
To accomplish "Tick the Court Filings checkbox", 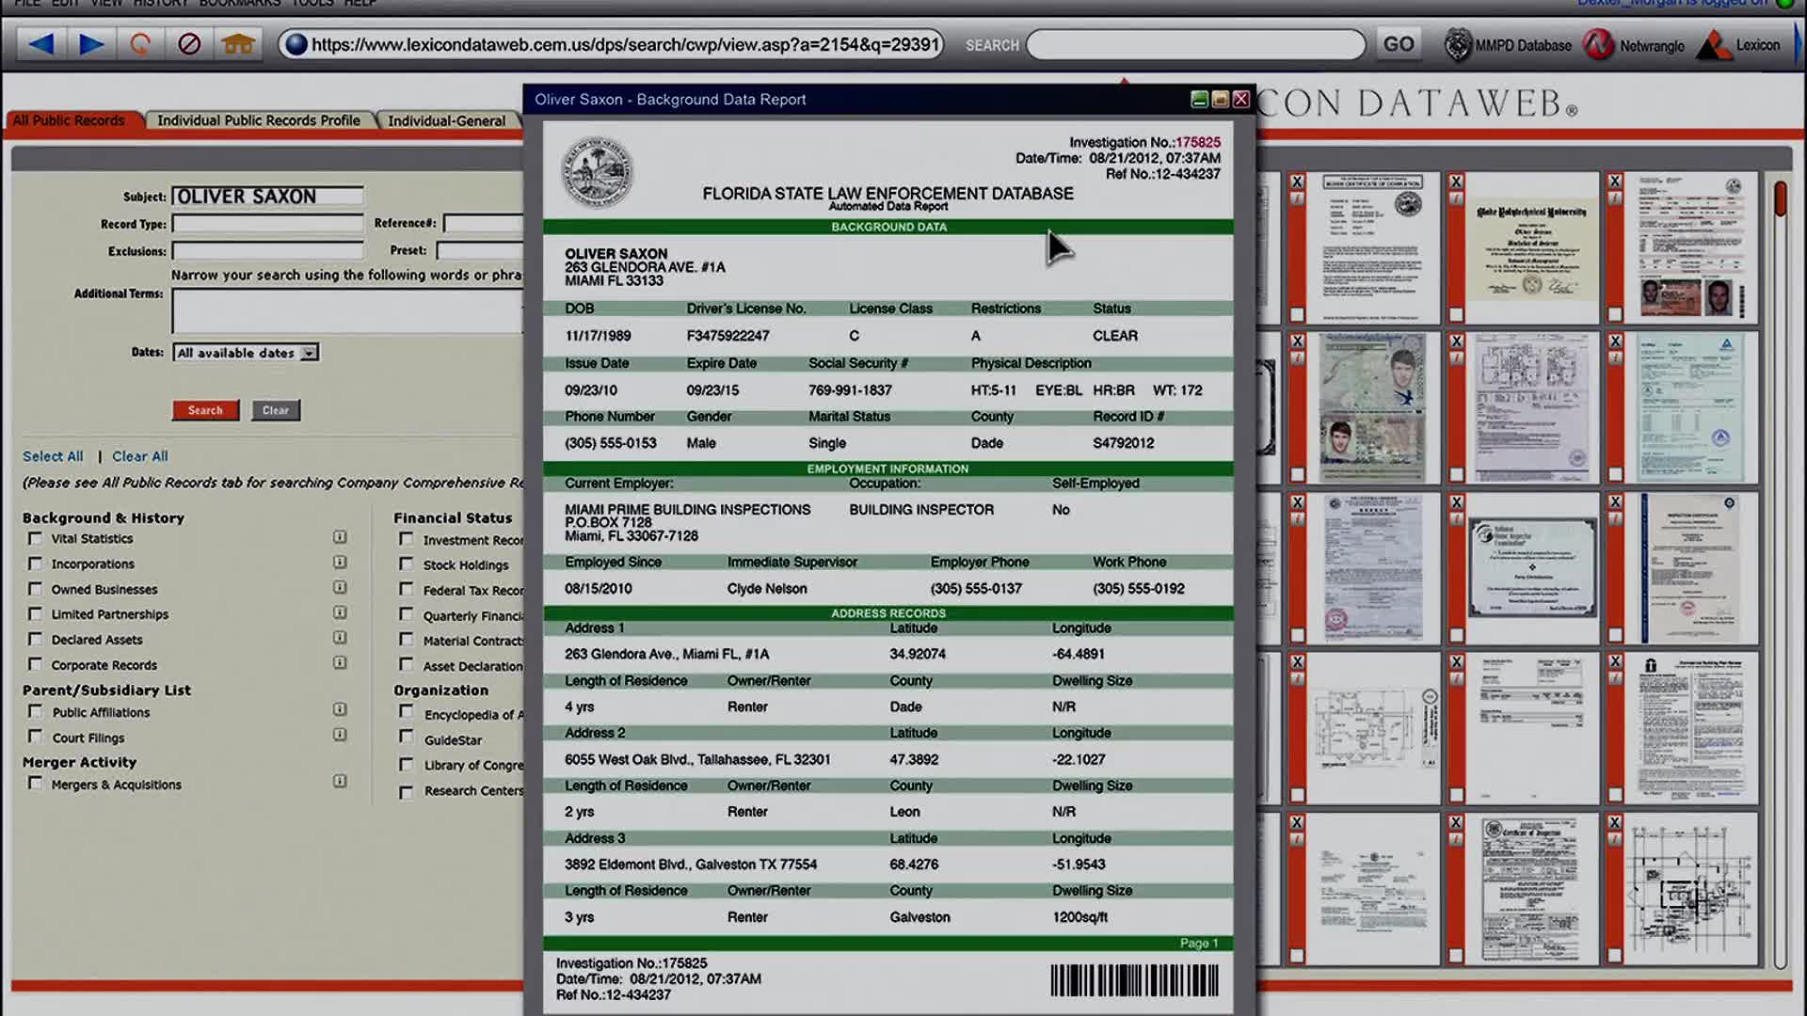I will pyautogui.click(x=35, y=737).
